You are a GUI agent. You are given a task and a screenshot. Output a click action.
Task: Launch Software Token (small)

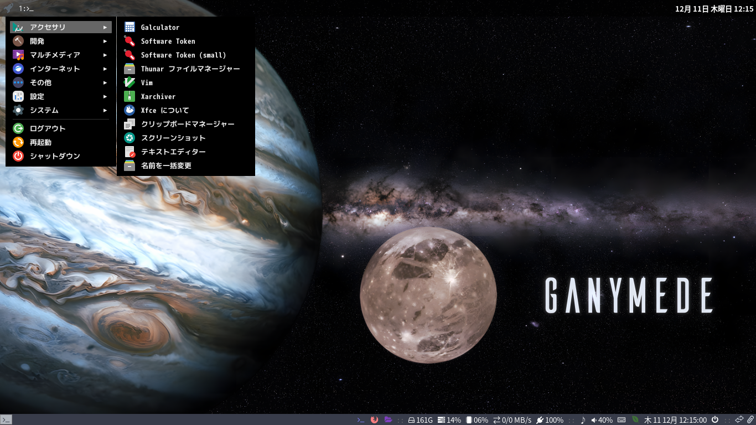pyautogui.click(x=186, y=55)
